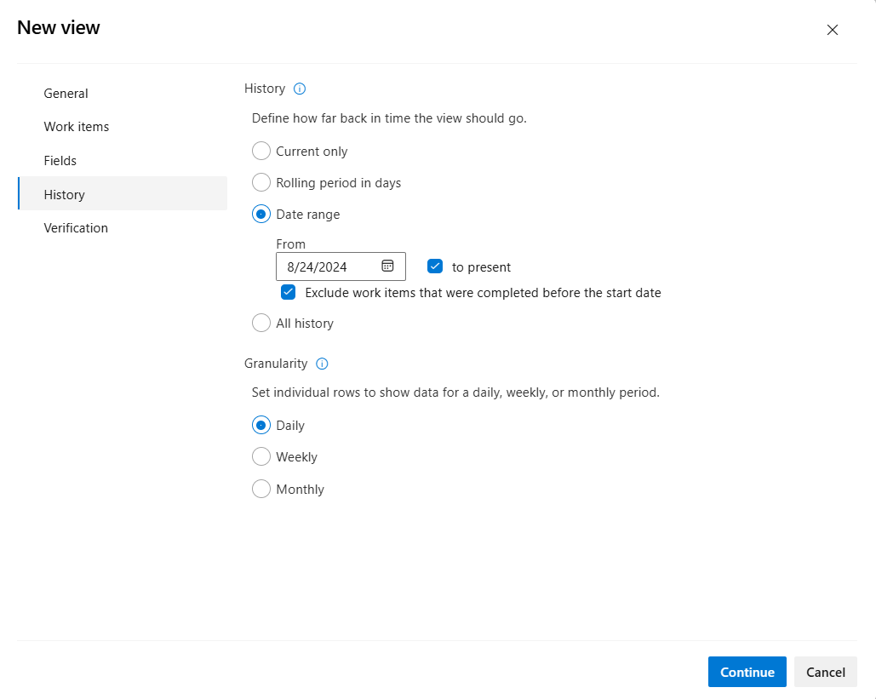Cancel creating the new view
876x699 pixels.
[825, 672]
